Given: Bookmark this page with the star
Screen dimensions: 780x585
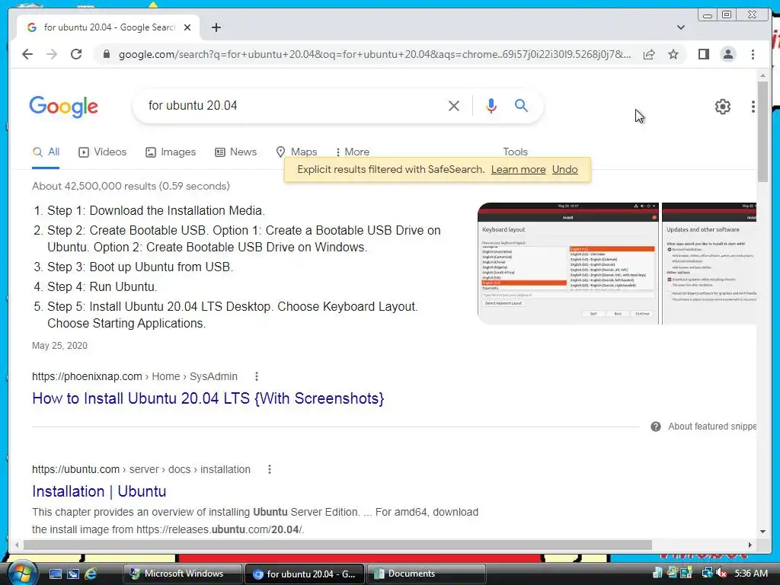Looking at the screenshot, I should click(x=673, y=54).
